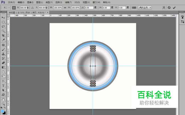Screen dimensions: 185x115
Task: Expand the collapsed right panel dock
Action: click(184, 12)
